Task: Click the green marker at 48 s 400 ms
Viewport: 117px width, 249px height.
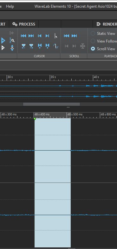Action: 35,119
